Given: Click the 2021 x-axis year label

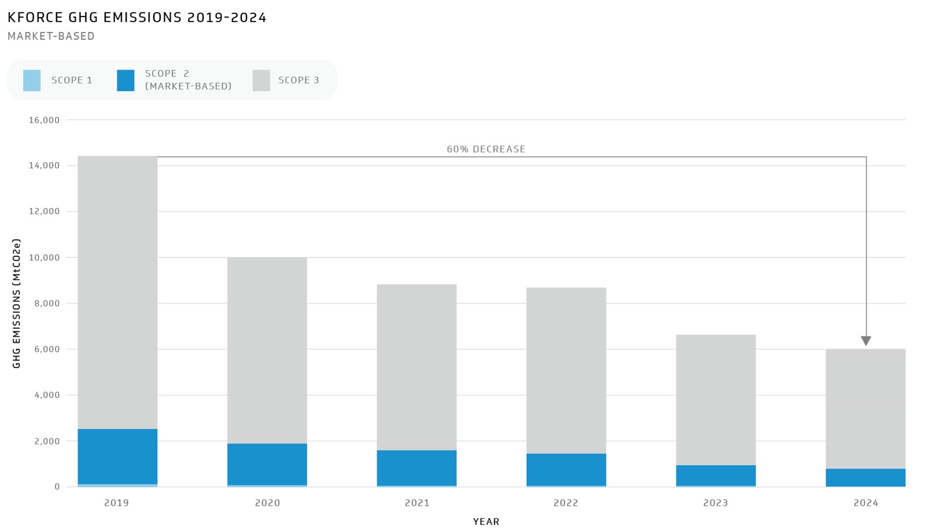Looking at the screenshot, I should pyautogui.click(x=417, y=503).
